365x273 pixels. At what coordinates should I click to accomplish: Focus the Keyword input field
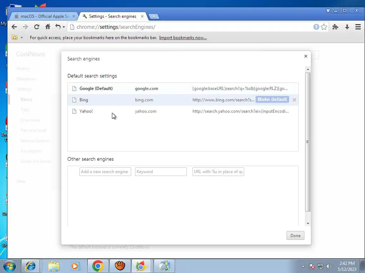point(161,172)
